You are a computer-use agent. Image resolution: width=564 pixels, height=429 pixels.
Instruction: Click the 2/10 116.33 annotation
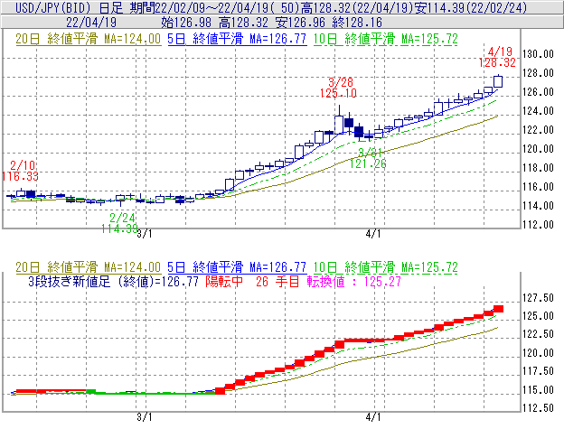click(20, 171)
